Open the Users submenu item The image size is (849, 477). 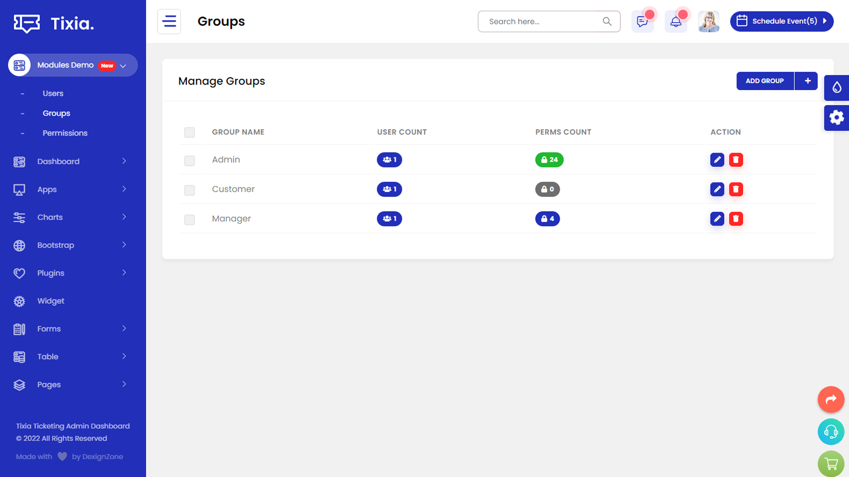click(x=53, y=93)
